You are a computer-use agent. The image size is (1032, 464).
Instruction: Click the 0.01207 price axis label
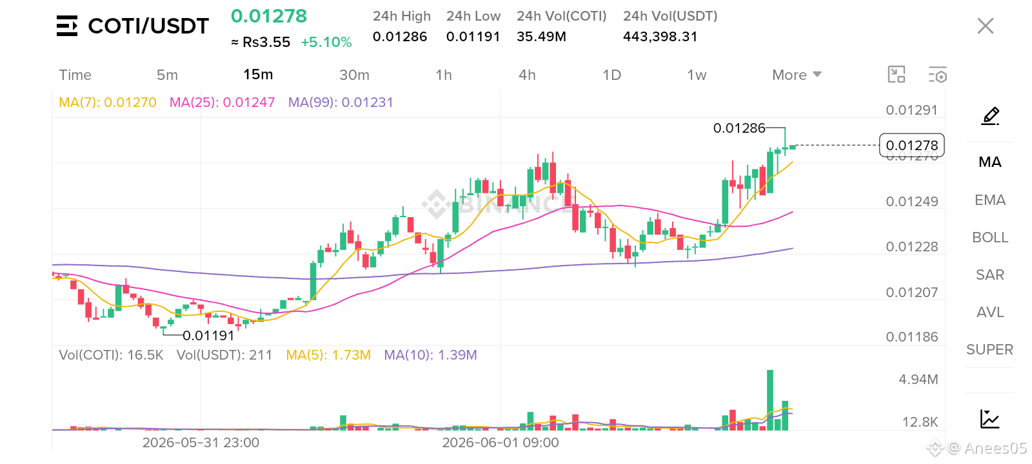click(x=911, y=293)
